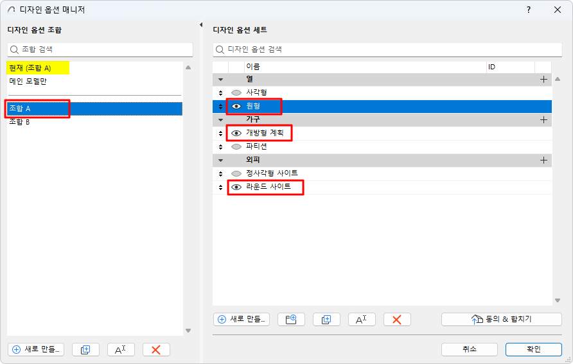The height and width of the screenshot is (364, 573).
Task: Select 메인 모델만 in the combination list
Action: (94, 82)
